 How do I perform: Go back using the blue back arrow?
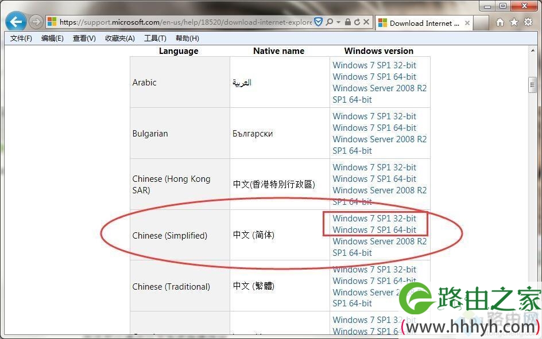coord(16,22)
